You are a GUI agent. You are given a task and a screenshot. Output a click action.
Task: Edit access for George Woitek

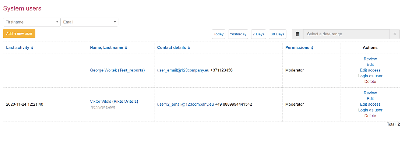(370, 70)
